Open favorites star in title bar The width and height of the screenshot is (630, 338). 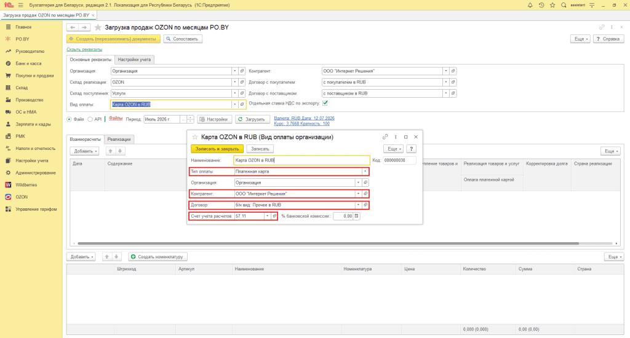pos(552,5)
